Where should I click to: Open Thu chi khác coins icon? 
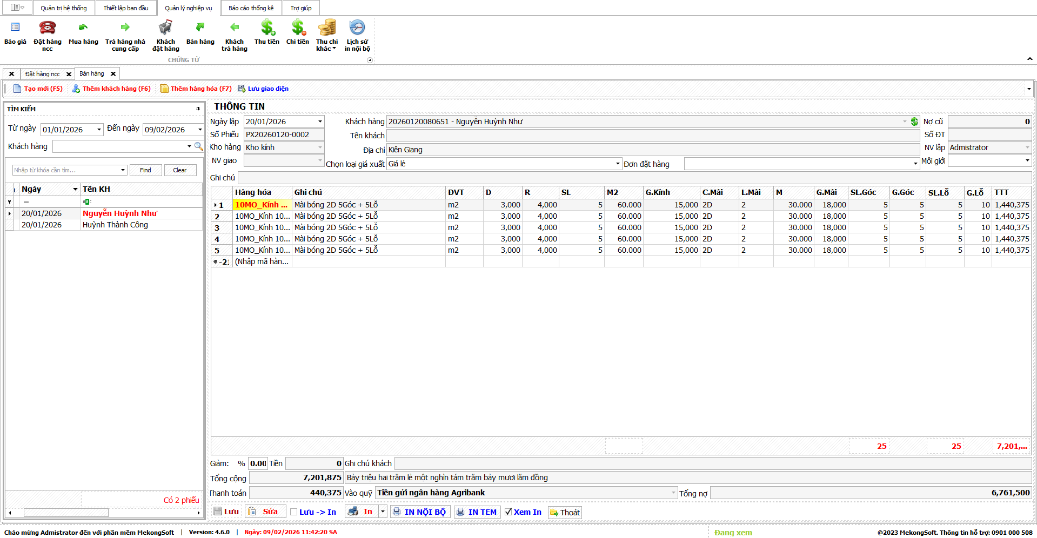326,28
